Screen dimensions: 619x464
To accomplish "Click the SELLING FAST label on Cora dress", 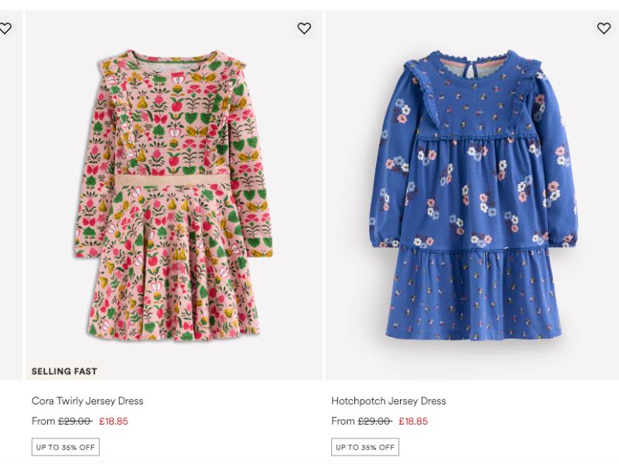I will tap(64, 371).
